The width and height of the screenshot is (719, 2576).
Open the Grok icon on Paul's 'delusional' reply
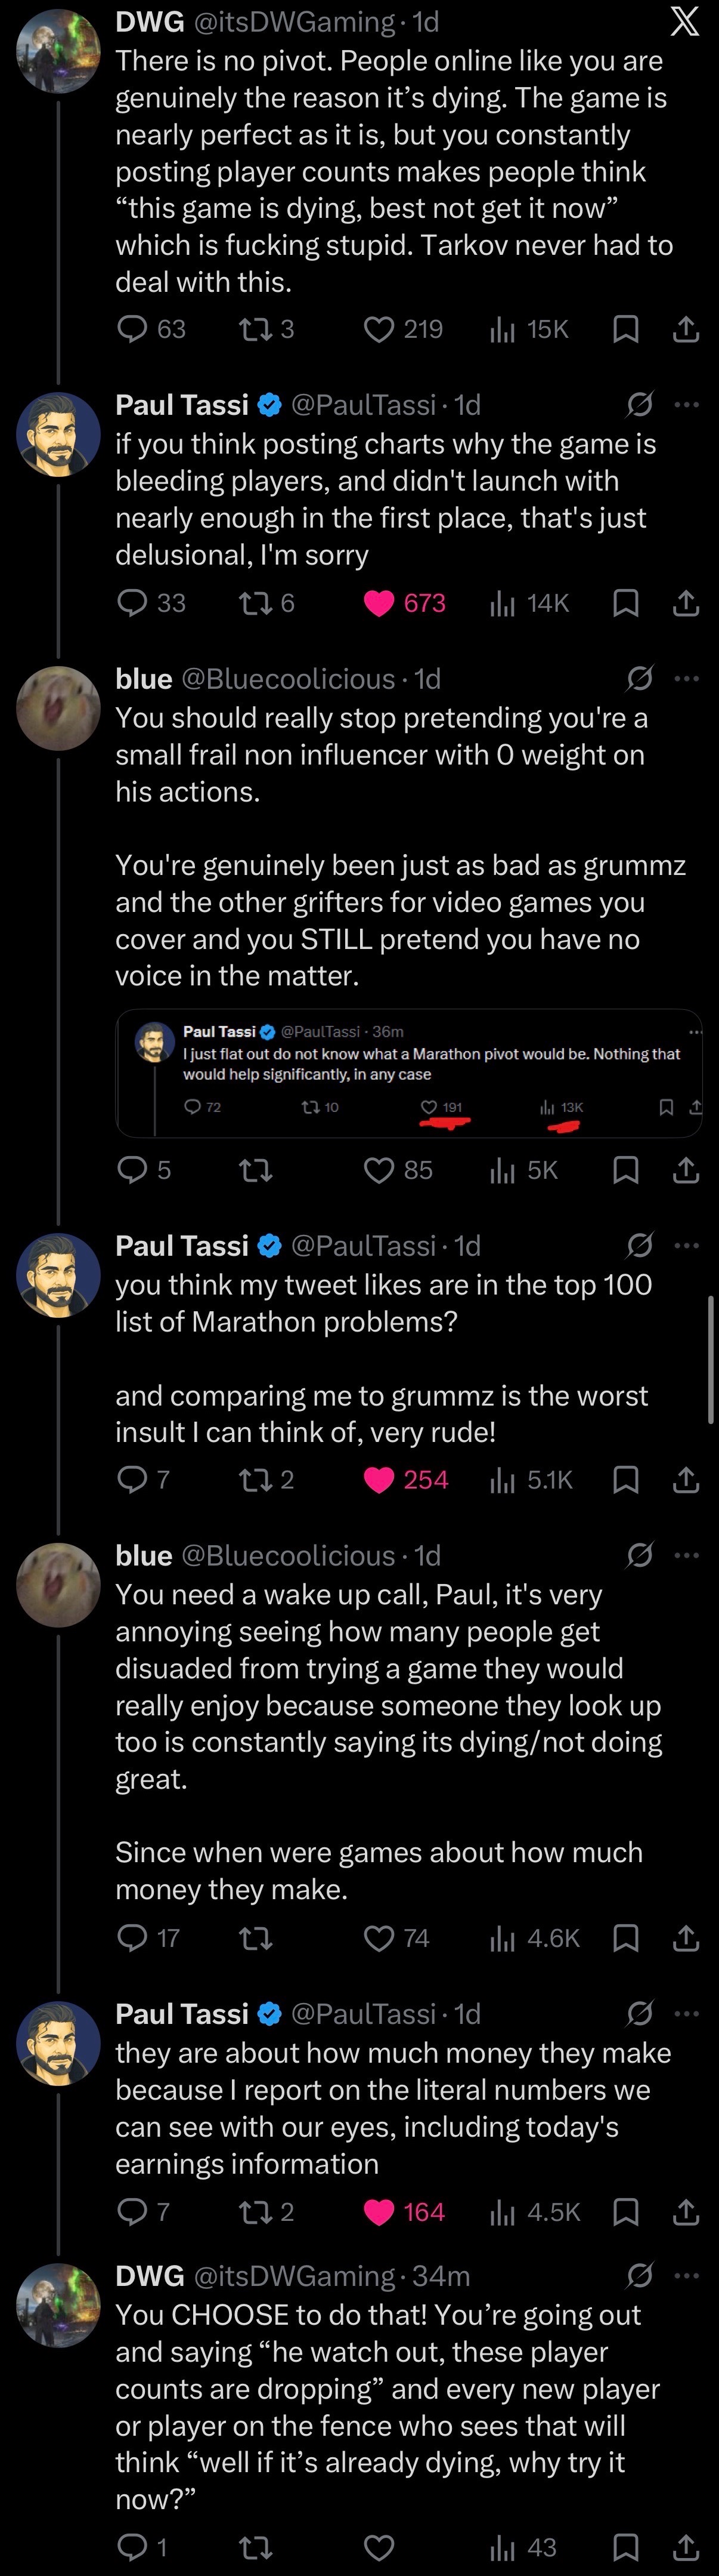[639, 405]
